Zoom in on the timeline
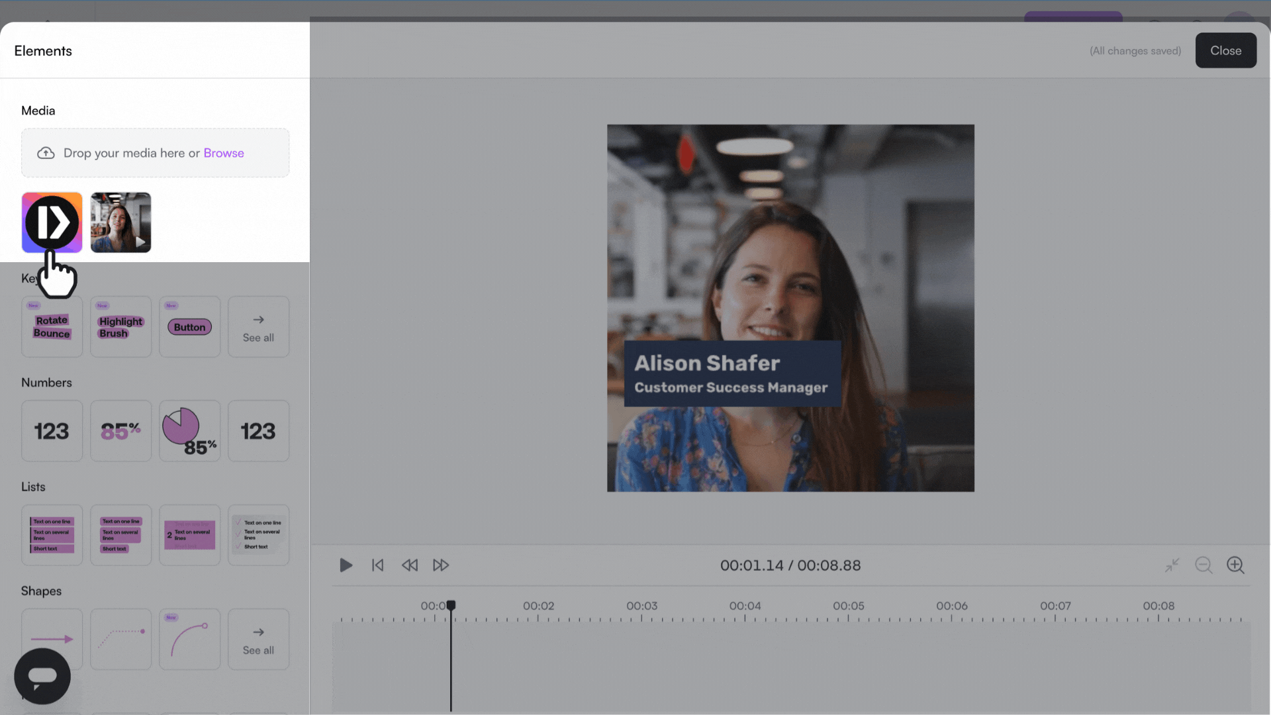Image resolution: width=1271 pixels, height=715 pixels. point(1235,565)
